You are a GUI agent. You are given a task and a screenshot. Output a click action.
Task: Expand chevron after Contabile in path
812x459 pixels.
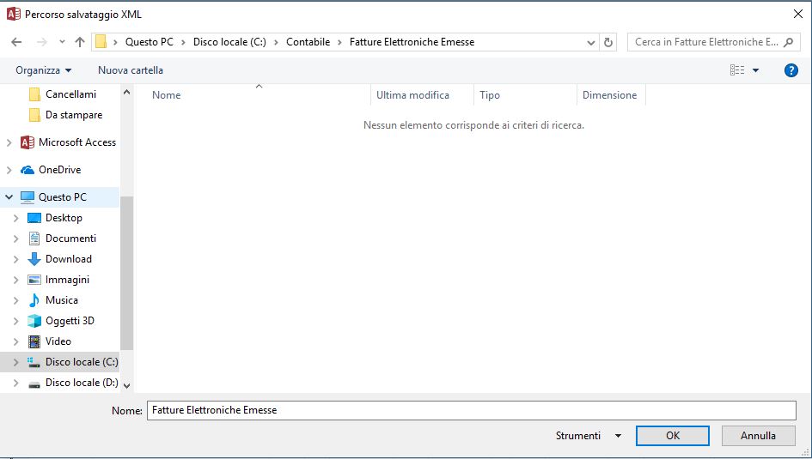[x=339, y=42]
